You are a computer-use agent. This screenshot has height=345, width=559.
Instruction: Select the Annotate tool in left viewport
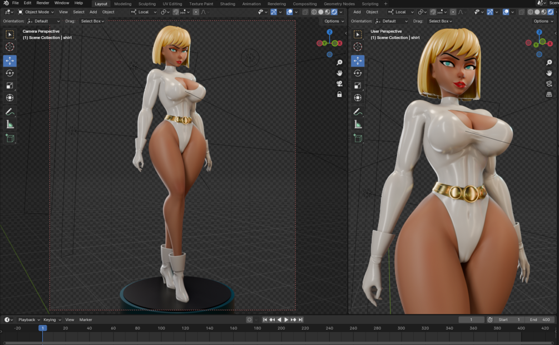pos(9,112)
